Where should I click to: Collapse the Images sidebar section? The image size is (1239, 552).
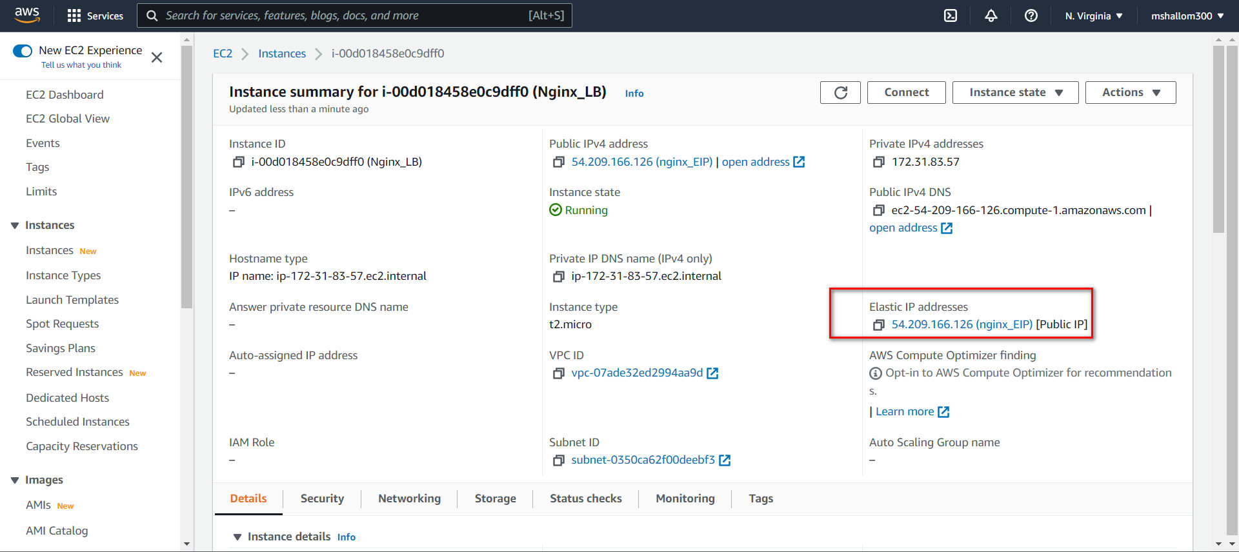pyautogui.click(x=15, y=480)
